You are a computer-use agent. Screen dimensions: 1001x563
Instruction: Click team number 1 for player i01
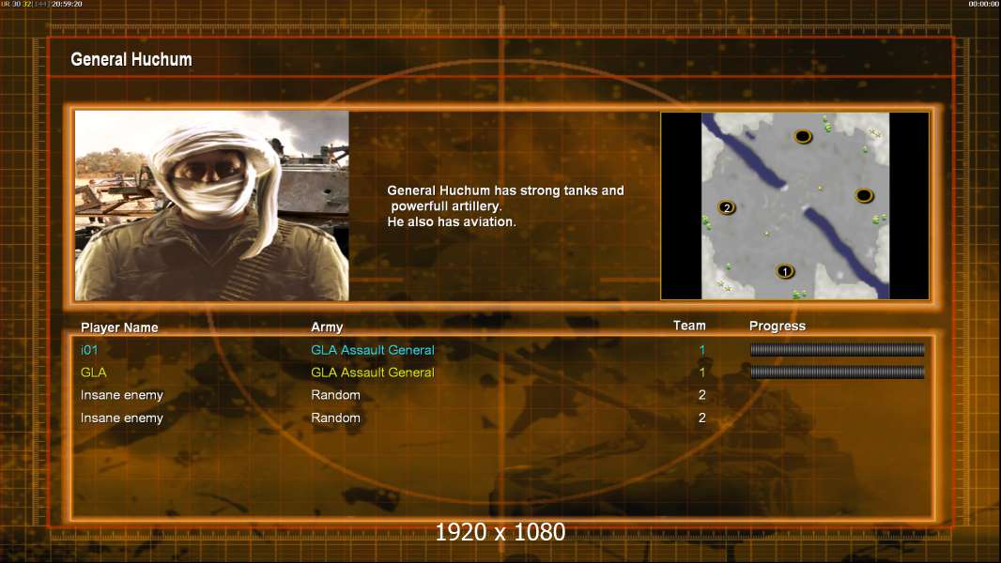point(702,350)
